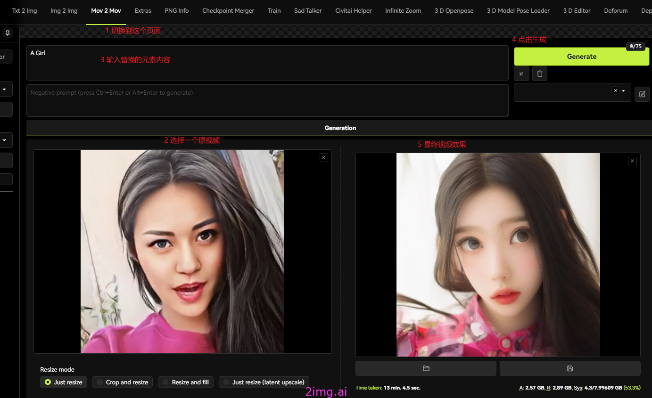Switch to Img 2 Img tab
This screenshot has width=652, height=398.
pos(64,11)
